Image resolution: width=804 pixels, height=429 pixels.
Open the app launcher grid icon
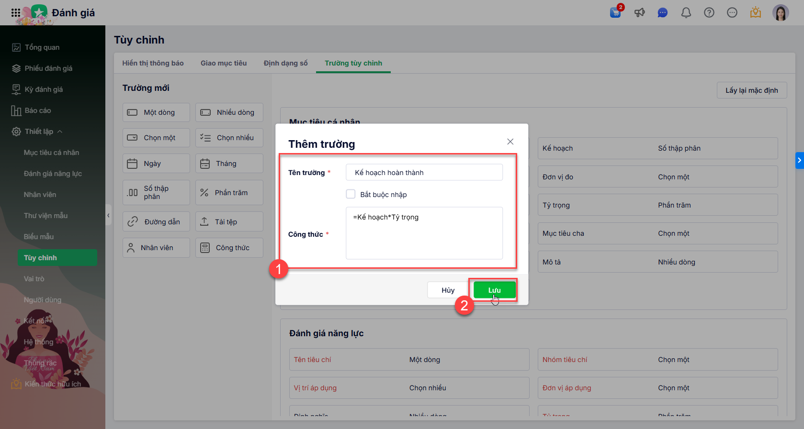(x=16, y=13)
